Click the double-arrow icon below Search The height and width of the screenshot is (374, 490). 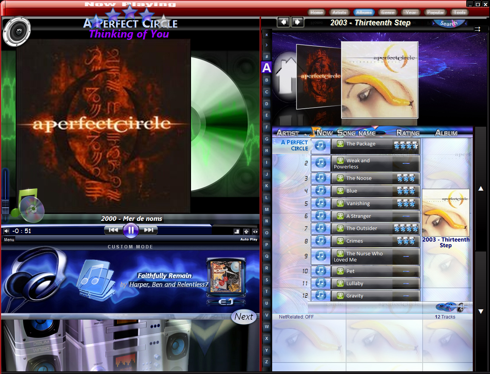[477, 29]
